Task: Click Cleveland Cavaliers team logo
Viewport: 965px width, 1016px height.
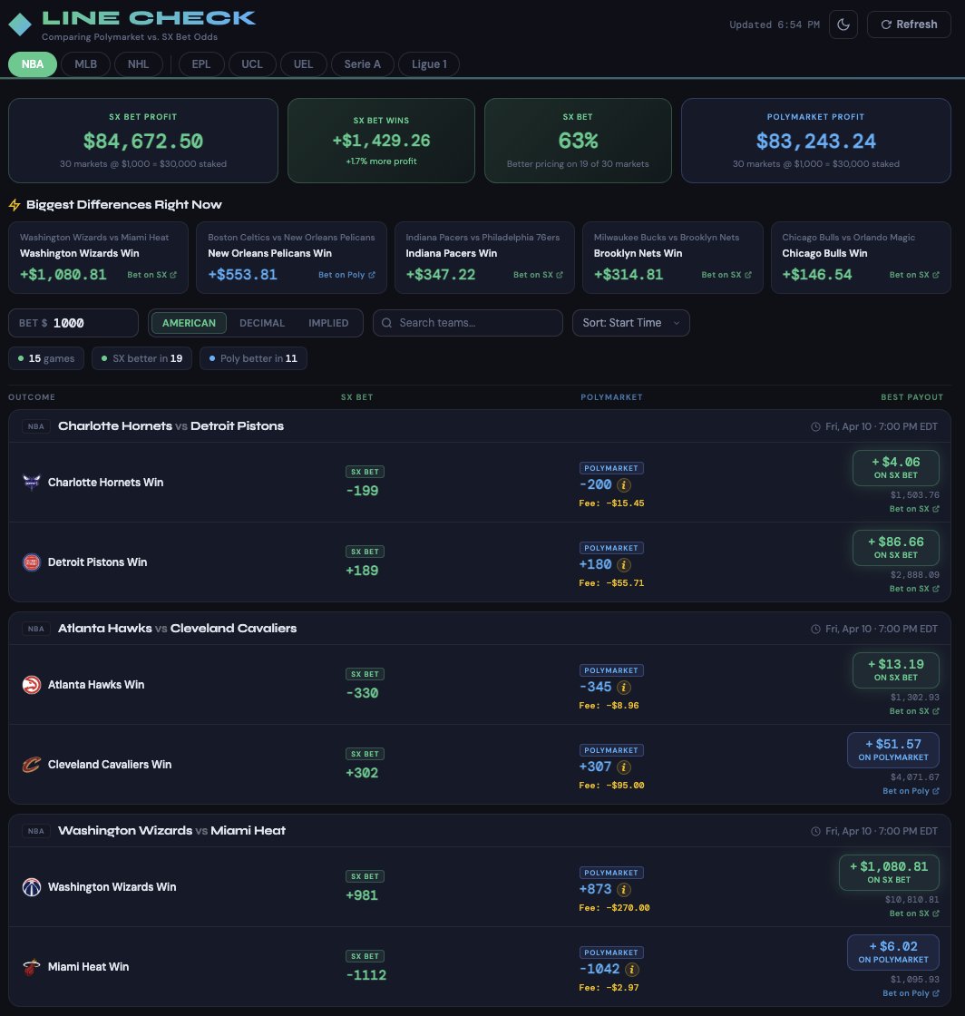Action: [x=31, y=765]
